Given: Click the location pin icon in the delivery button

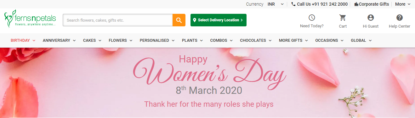Looking at the screenshot, I should pyautogui.click(x=195, y=20).
